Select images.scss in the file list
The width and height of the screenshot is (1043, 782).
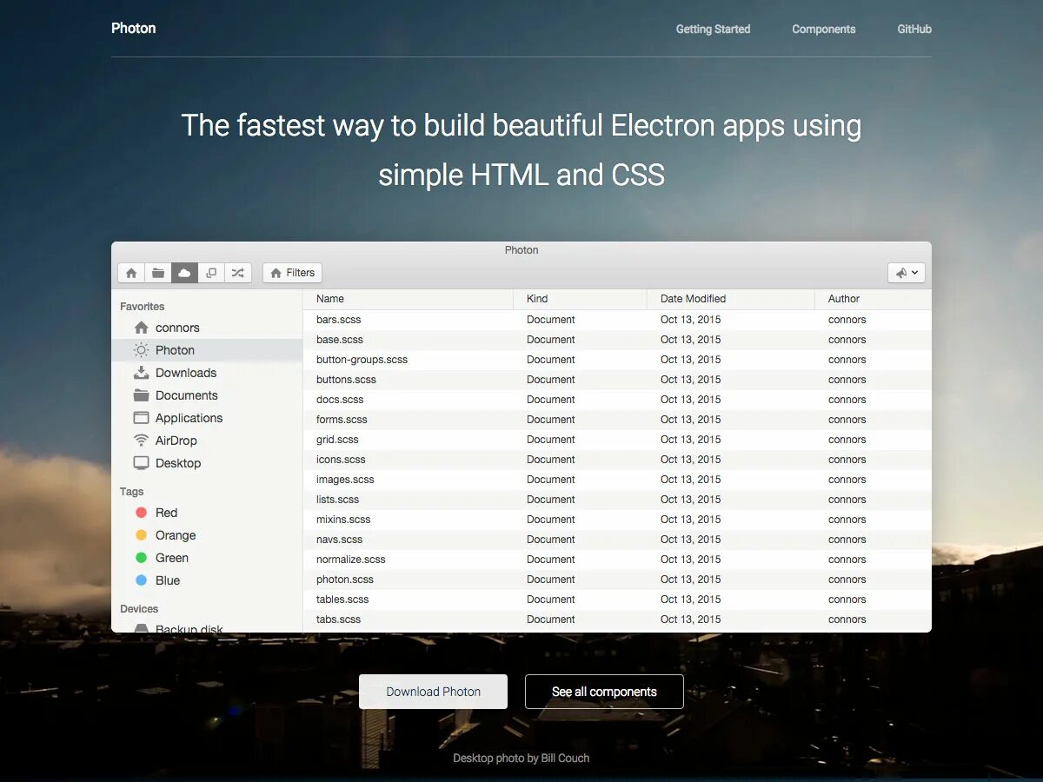(617, 480)
